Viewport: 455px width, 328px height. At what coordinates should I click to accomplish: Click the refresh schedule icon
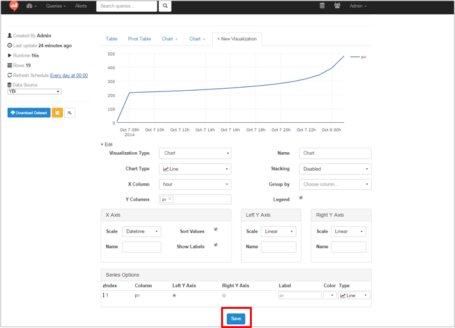(10, 75)
